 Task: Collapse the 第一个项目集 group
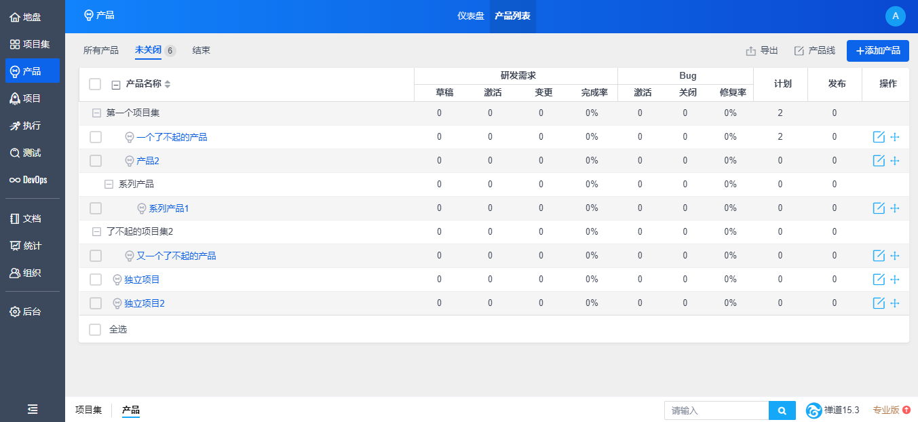96,113
